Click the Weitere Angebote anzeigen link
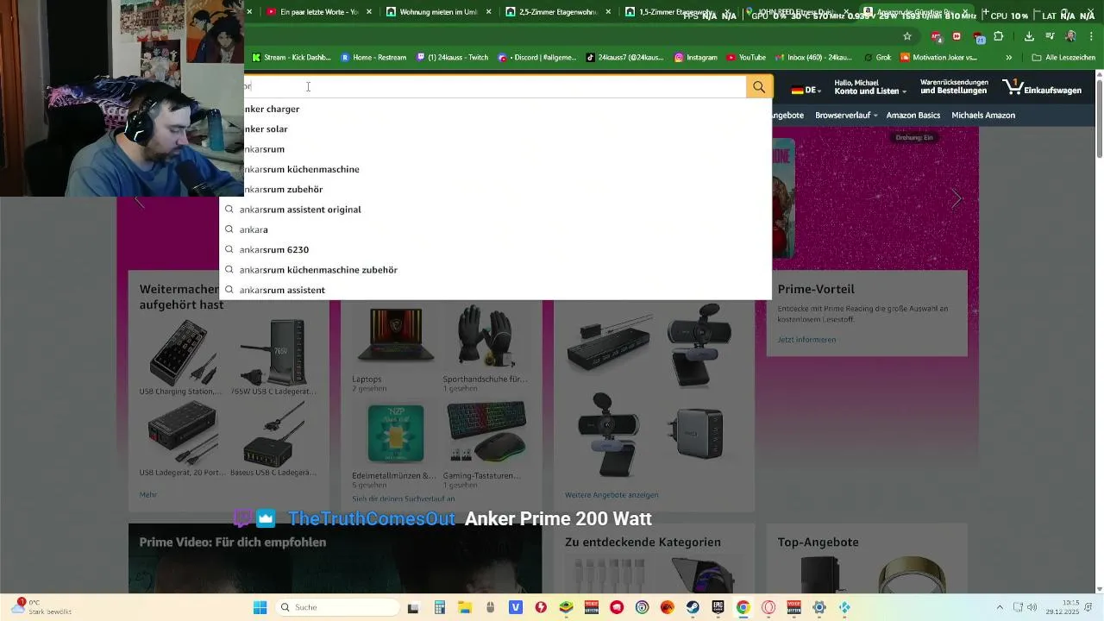1104x621 pixels. pos(612,495)
